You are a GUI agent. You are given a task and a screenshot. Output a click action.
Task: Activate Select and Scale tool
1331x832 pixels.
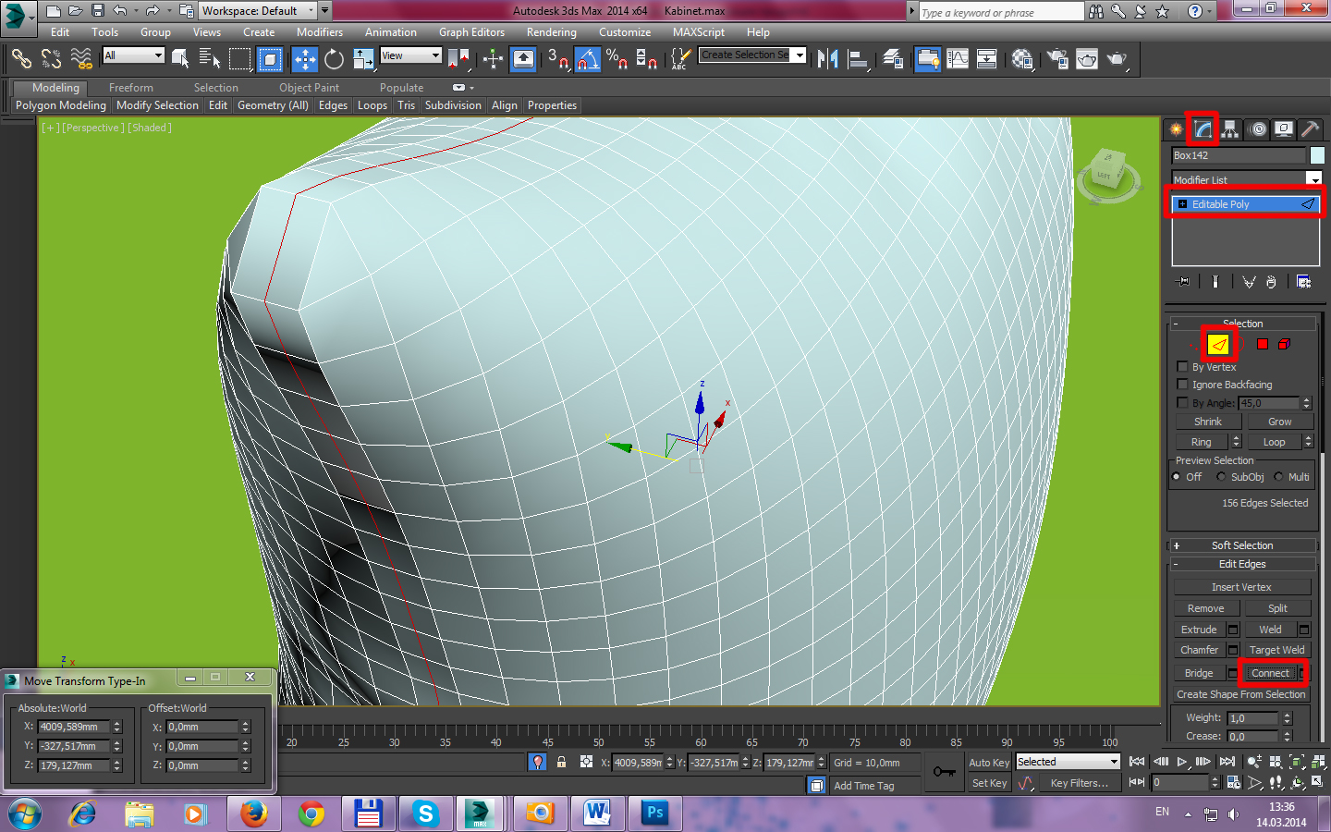363,59
